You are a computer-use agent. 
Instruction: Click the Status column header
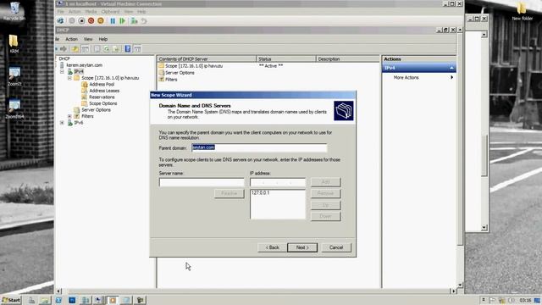286,59
